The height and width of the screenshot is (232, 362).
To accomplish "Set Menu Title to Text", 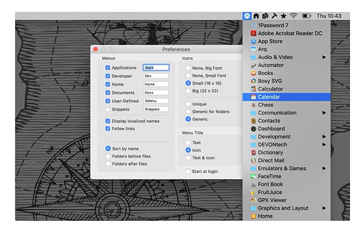I will [x=188, y=142].
